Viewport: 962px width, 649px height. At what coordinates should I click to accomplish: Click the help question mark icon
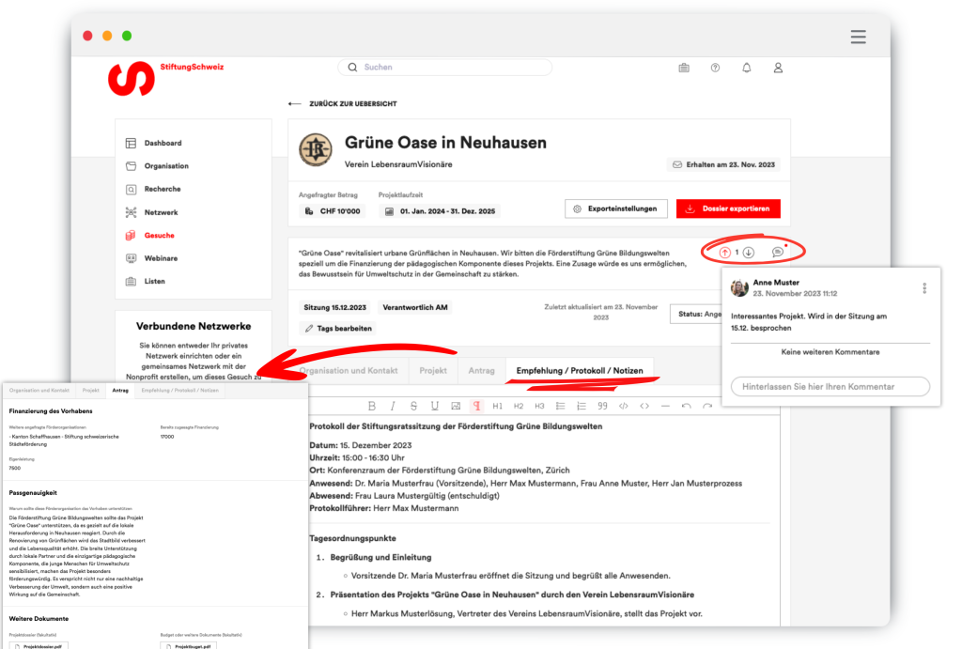715,68
